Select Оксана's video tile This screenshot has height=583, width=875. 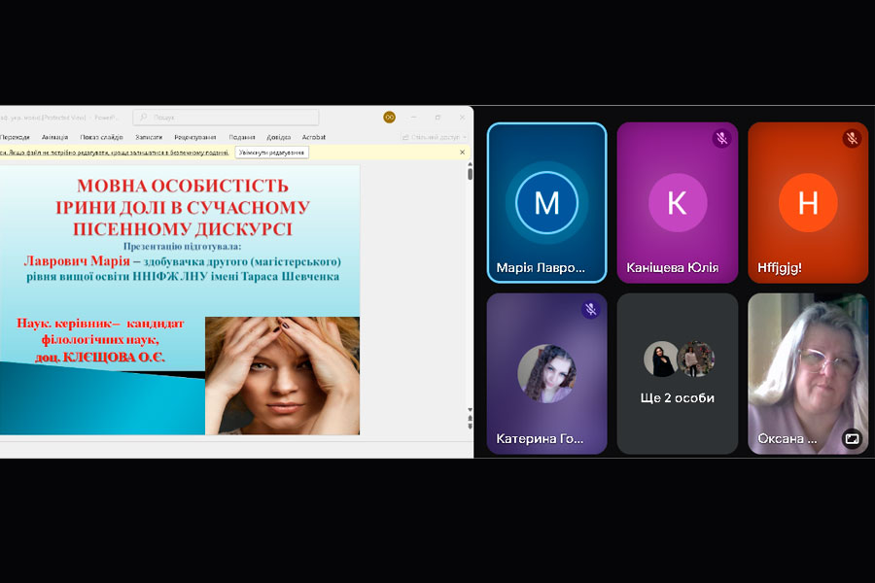coord(808,374)
